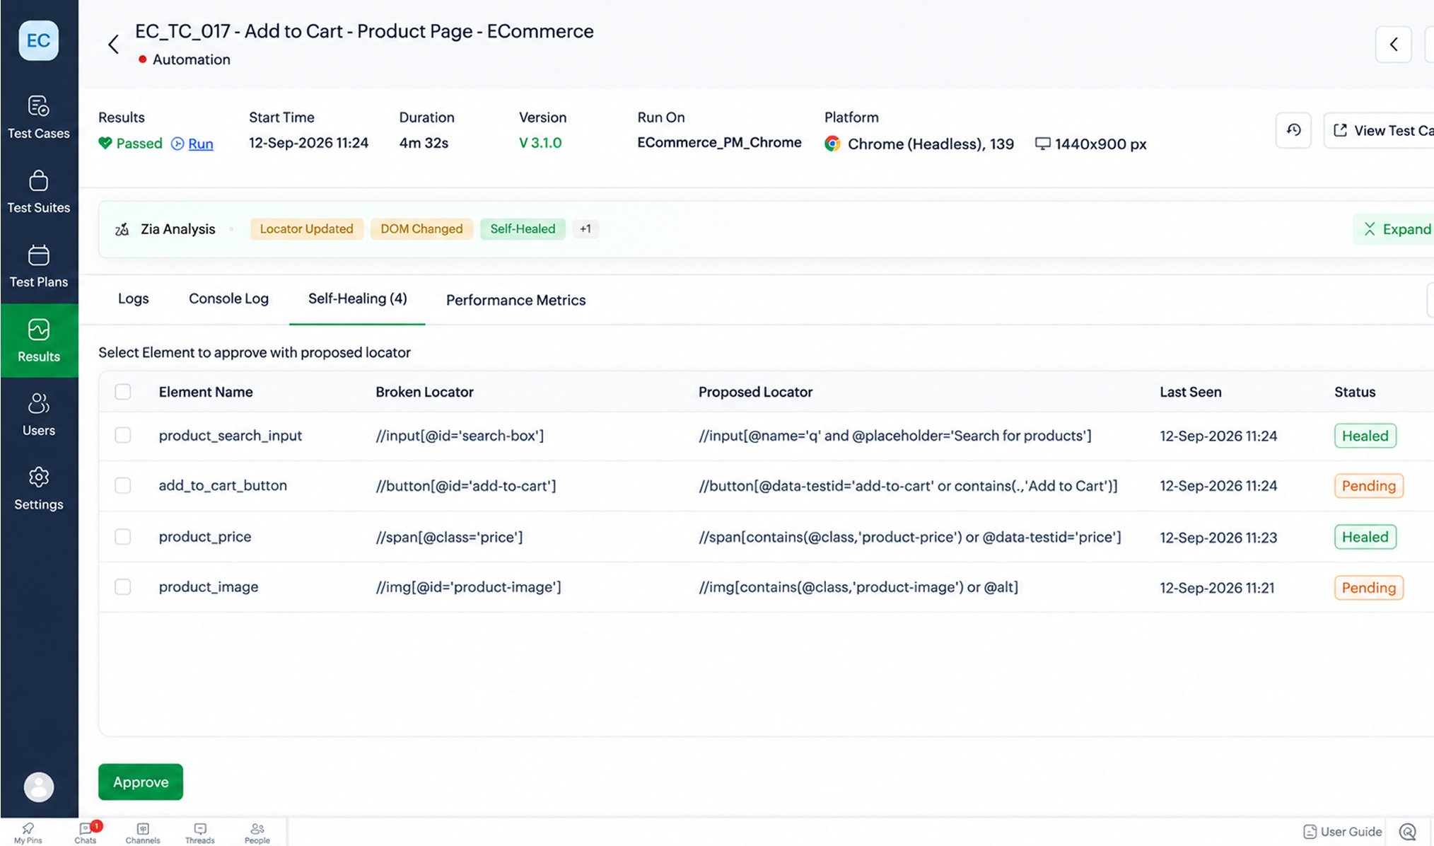Click the Locator Updated tag
The image size is (1434, 846).
(306, 229)
